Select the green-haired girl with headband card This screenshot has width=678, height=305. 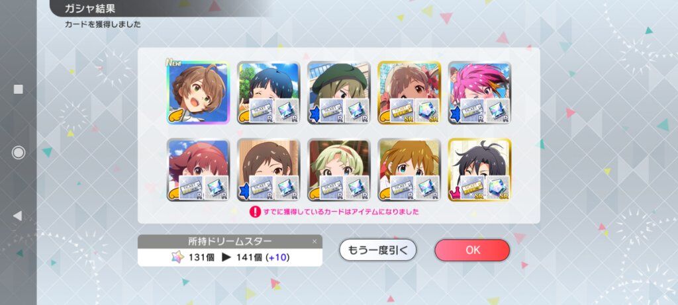coord(338,170)
